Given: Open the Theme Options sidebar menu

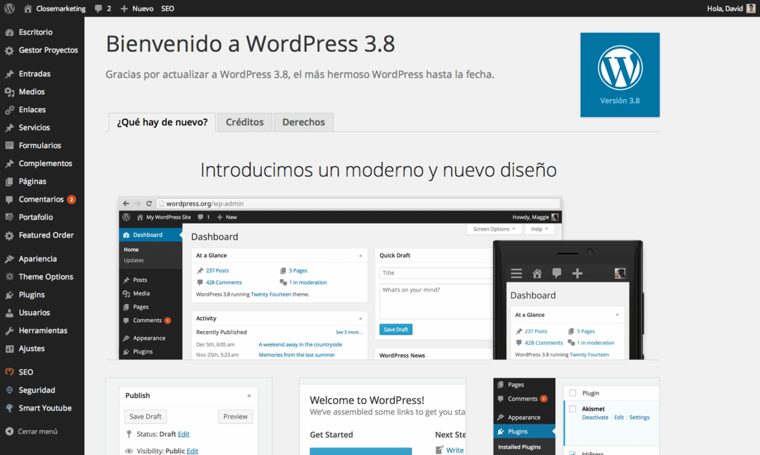Looking at the screenshot, I should click(46, 277).
